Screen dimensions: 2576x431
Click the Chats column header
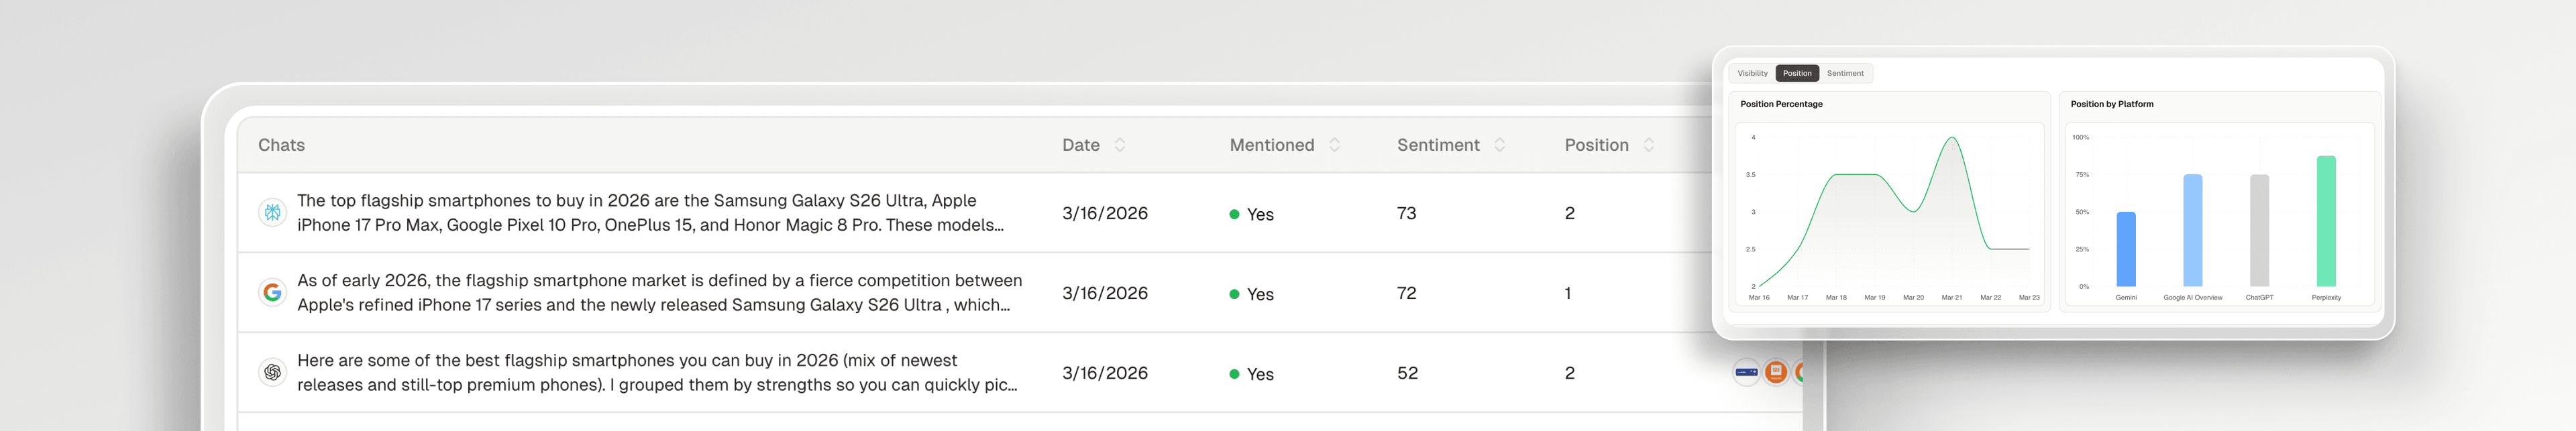281,145
